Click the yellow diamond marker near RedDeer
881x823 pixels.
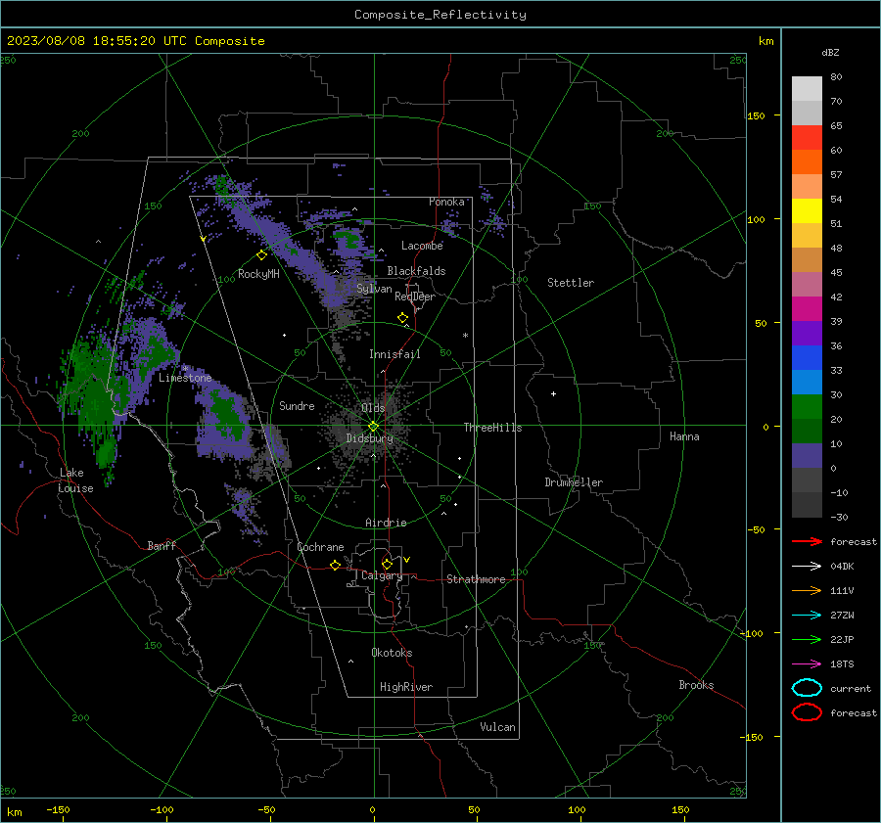click(x=402, y=318)
